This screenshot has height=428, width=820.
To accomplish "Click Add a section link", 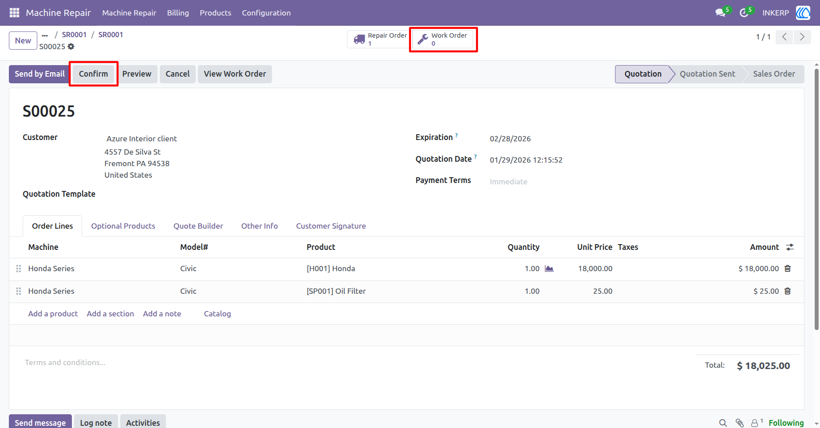I will pyautogui.click(x=110, y=314).
